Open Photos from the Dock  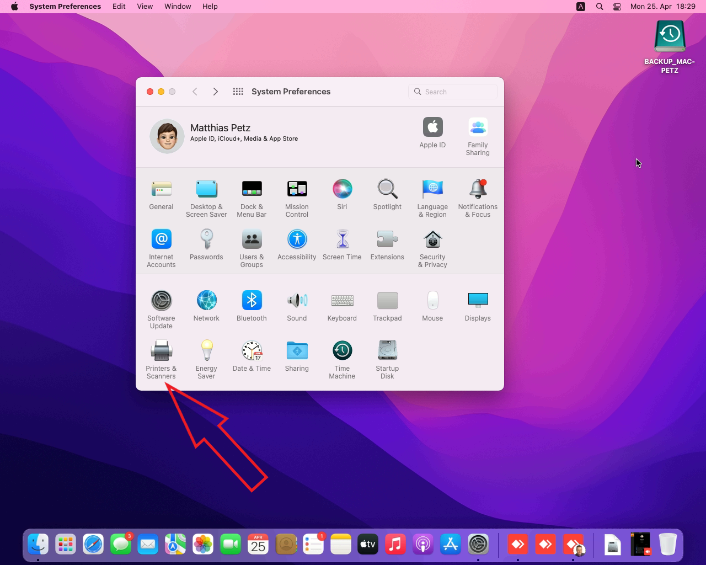(x=203, y=545)
